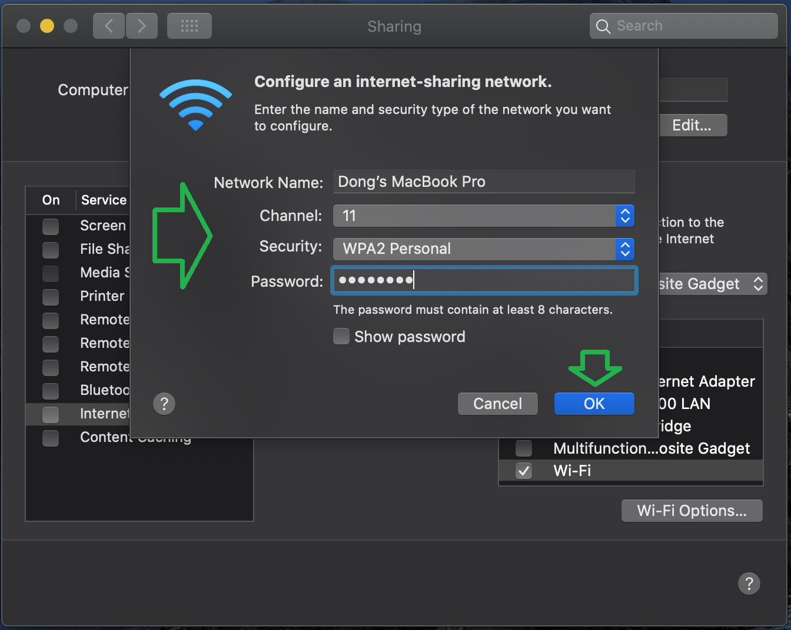
Task: Expand the Security dropdown showing WPA2 Personal
Action: click(483, 249)
